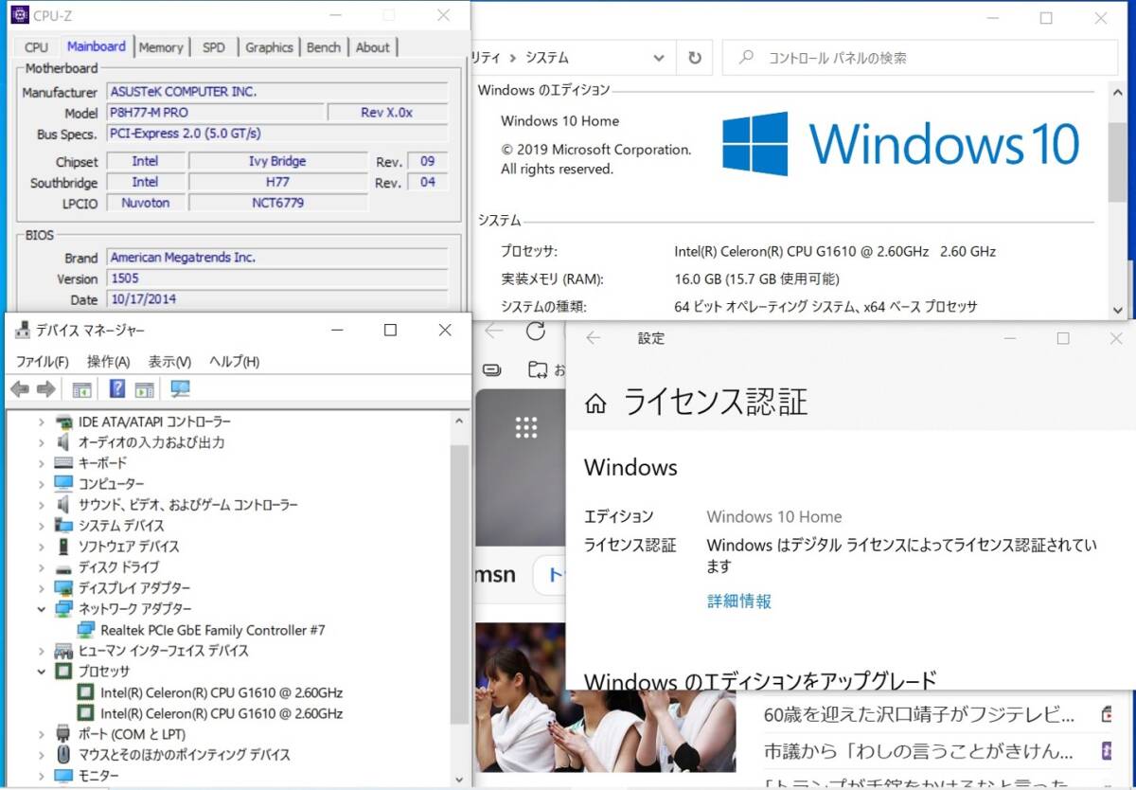Click the 詳細情報 link under license activation

tap(739, 601)
